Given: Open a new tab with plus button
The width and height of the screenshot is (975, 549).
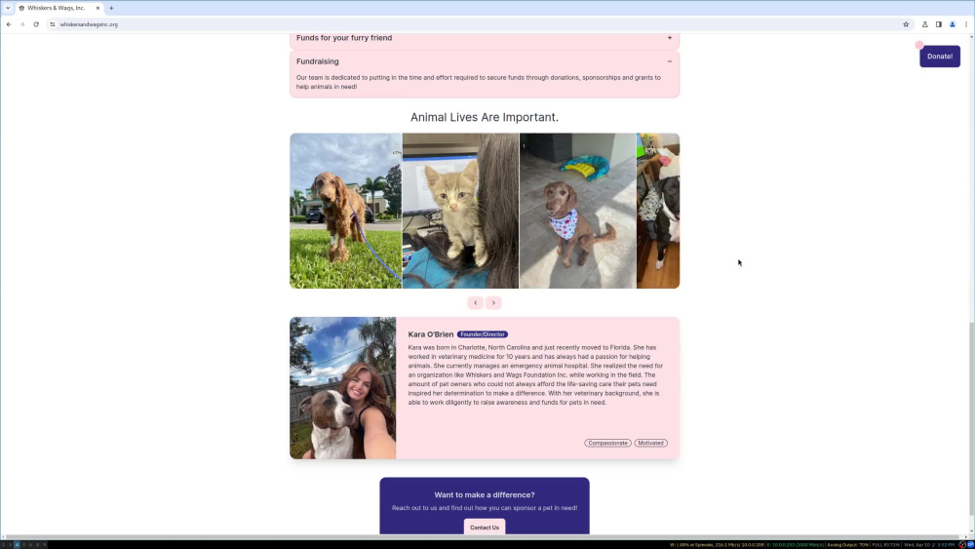Looking at the screenshot, I should coord(111,8).
